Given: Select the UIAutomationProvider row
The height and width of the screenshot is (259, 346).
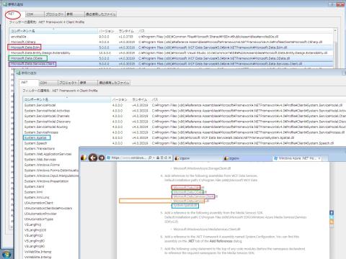Looking at the screenshot, I should 51,214.
